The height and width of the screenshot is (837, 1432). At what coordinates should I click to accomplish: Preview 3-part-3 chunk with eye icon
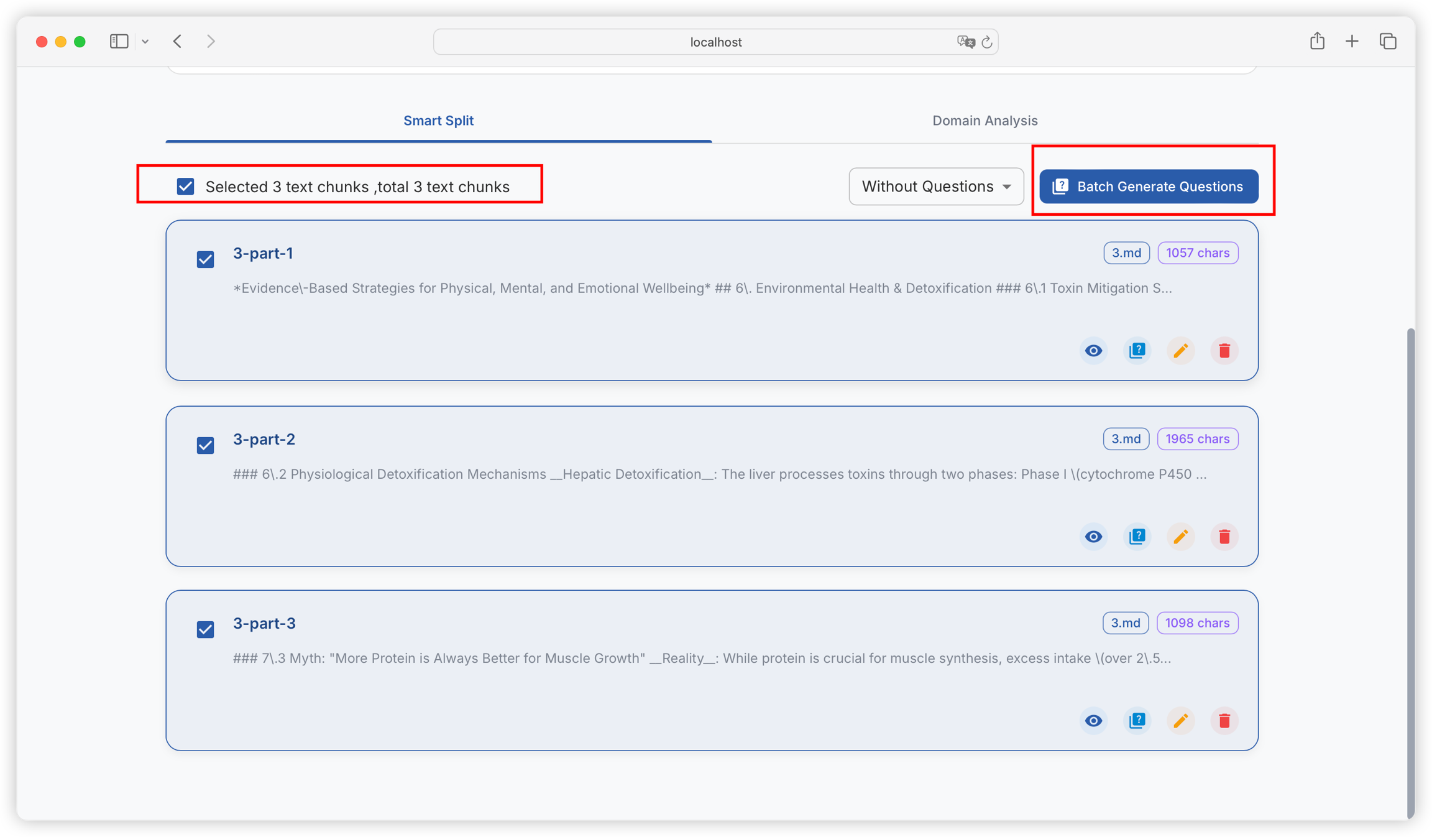tap(1093, 721)
